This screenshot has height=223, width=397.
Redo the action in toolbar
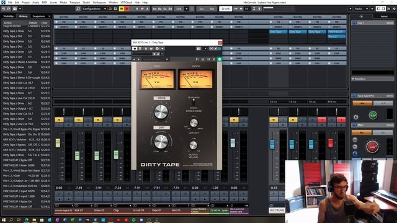pos(8,9)
